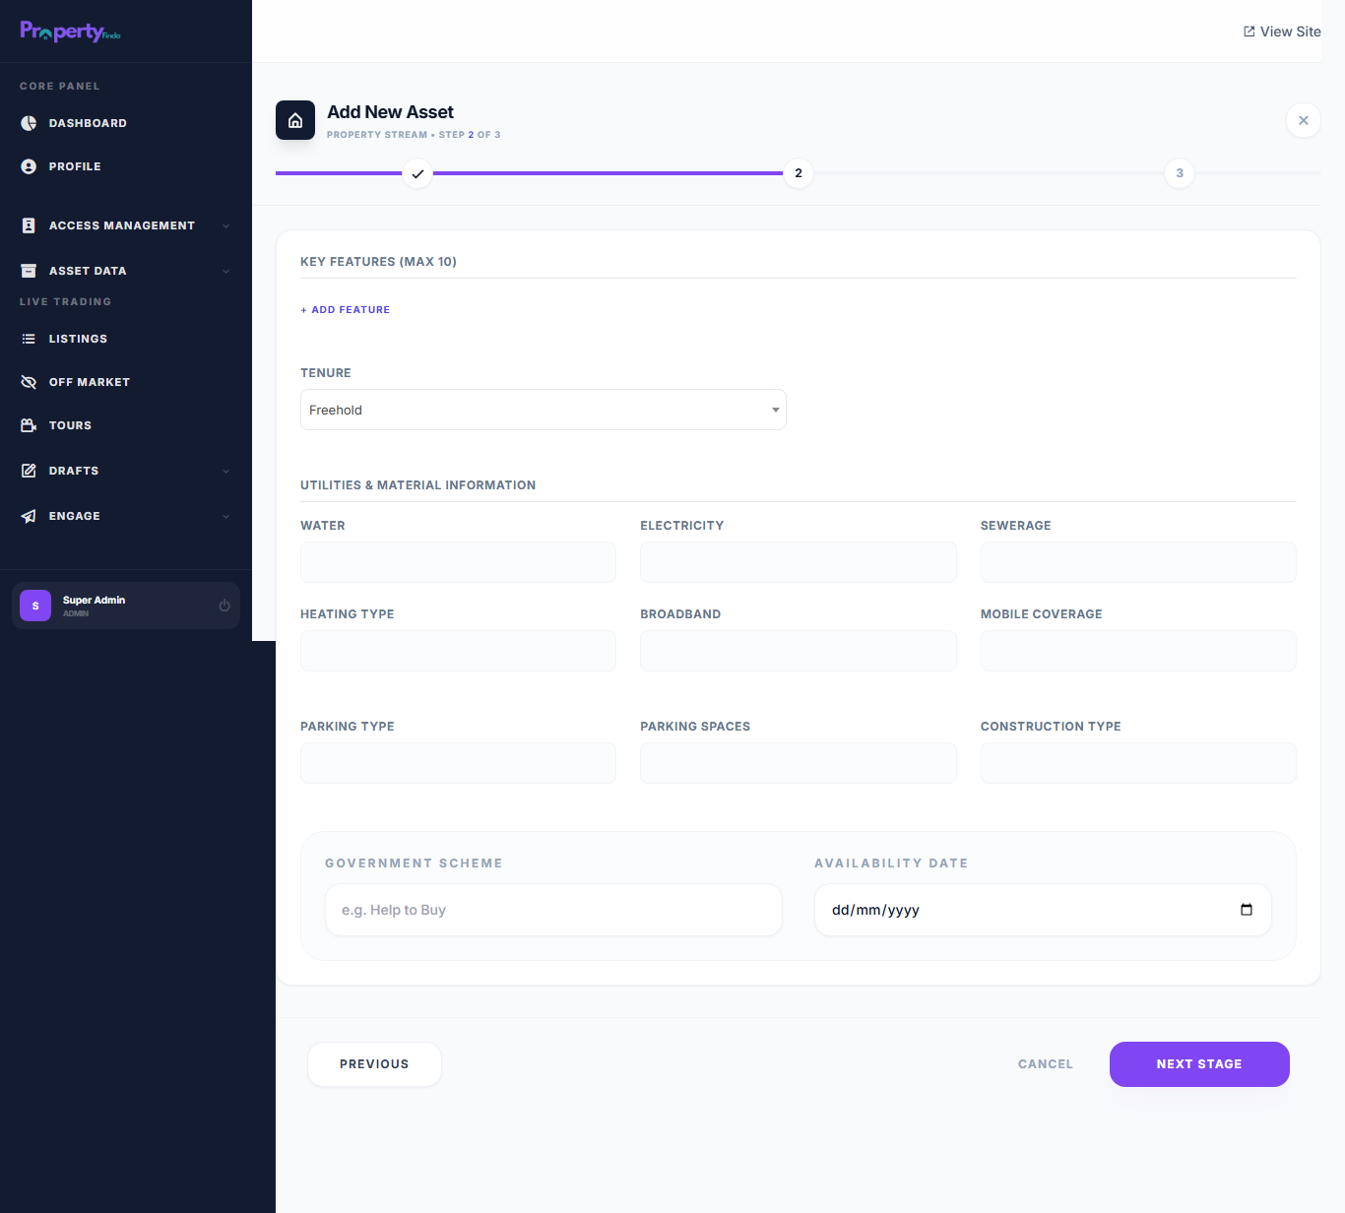Click the Next Stage button

1198,1064
